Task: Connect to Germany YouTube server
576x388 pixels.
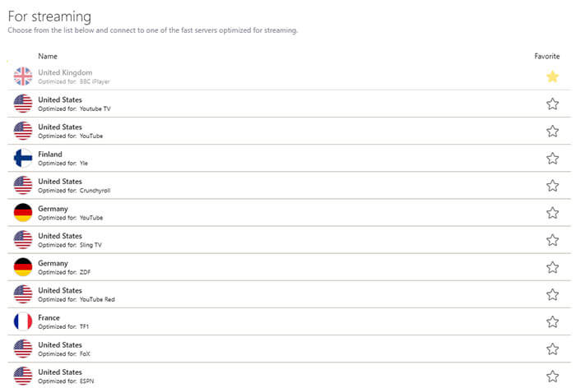Action: 289,213
